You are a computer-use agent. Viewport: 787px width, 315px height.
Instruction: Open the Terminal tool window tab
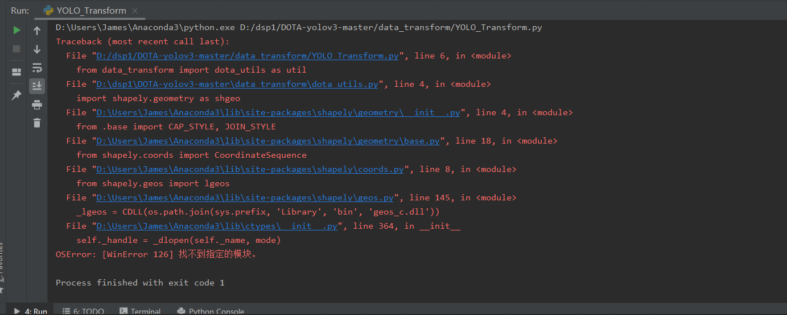click(140, 311)
